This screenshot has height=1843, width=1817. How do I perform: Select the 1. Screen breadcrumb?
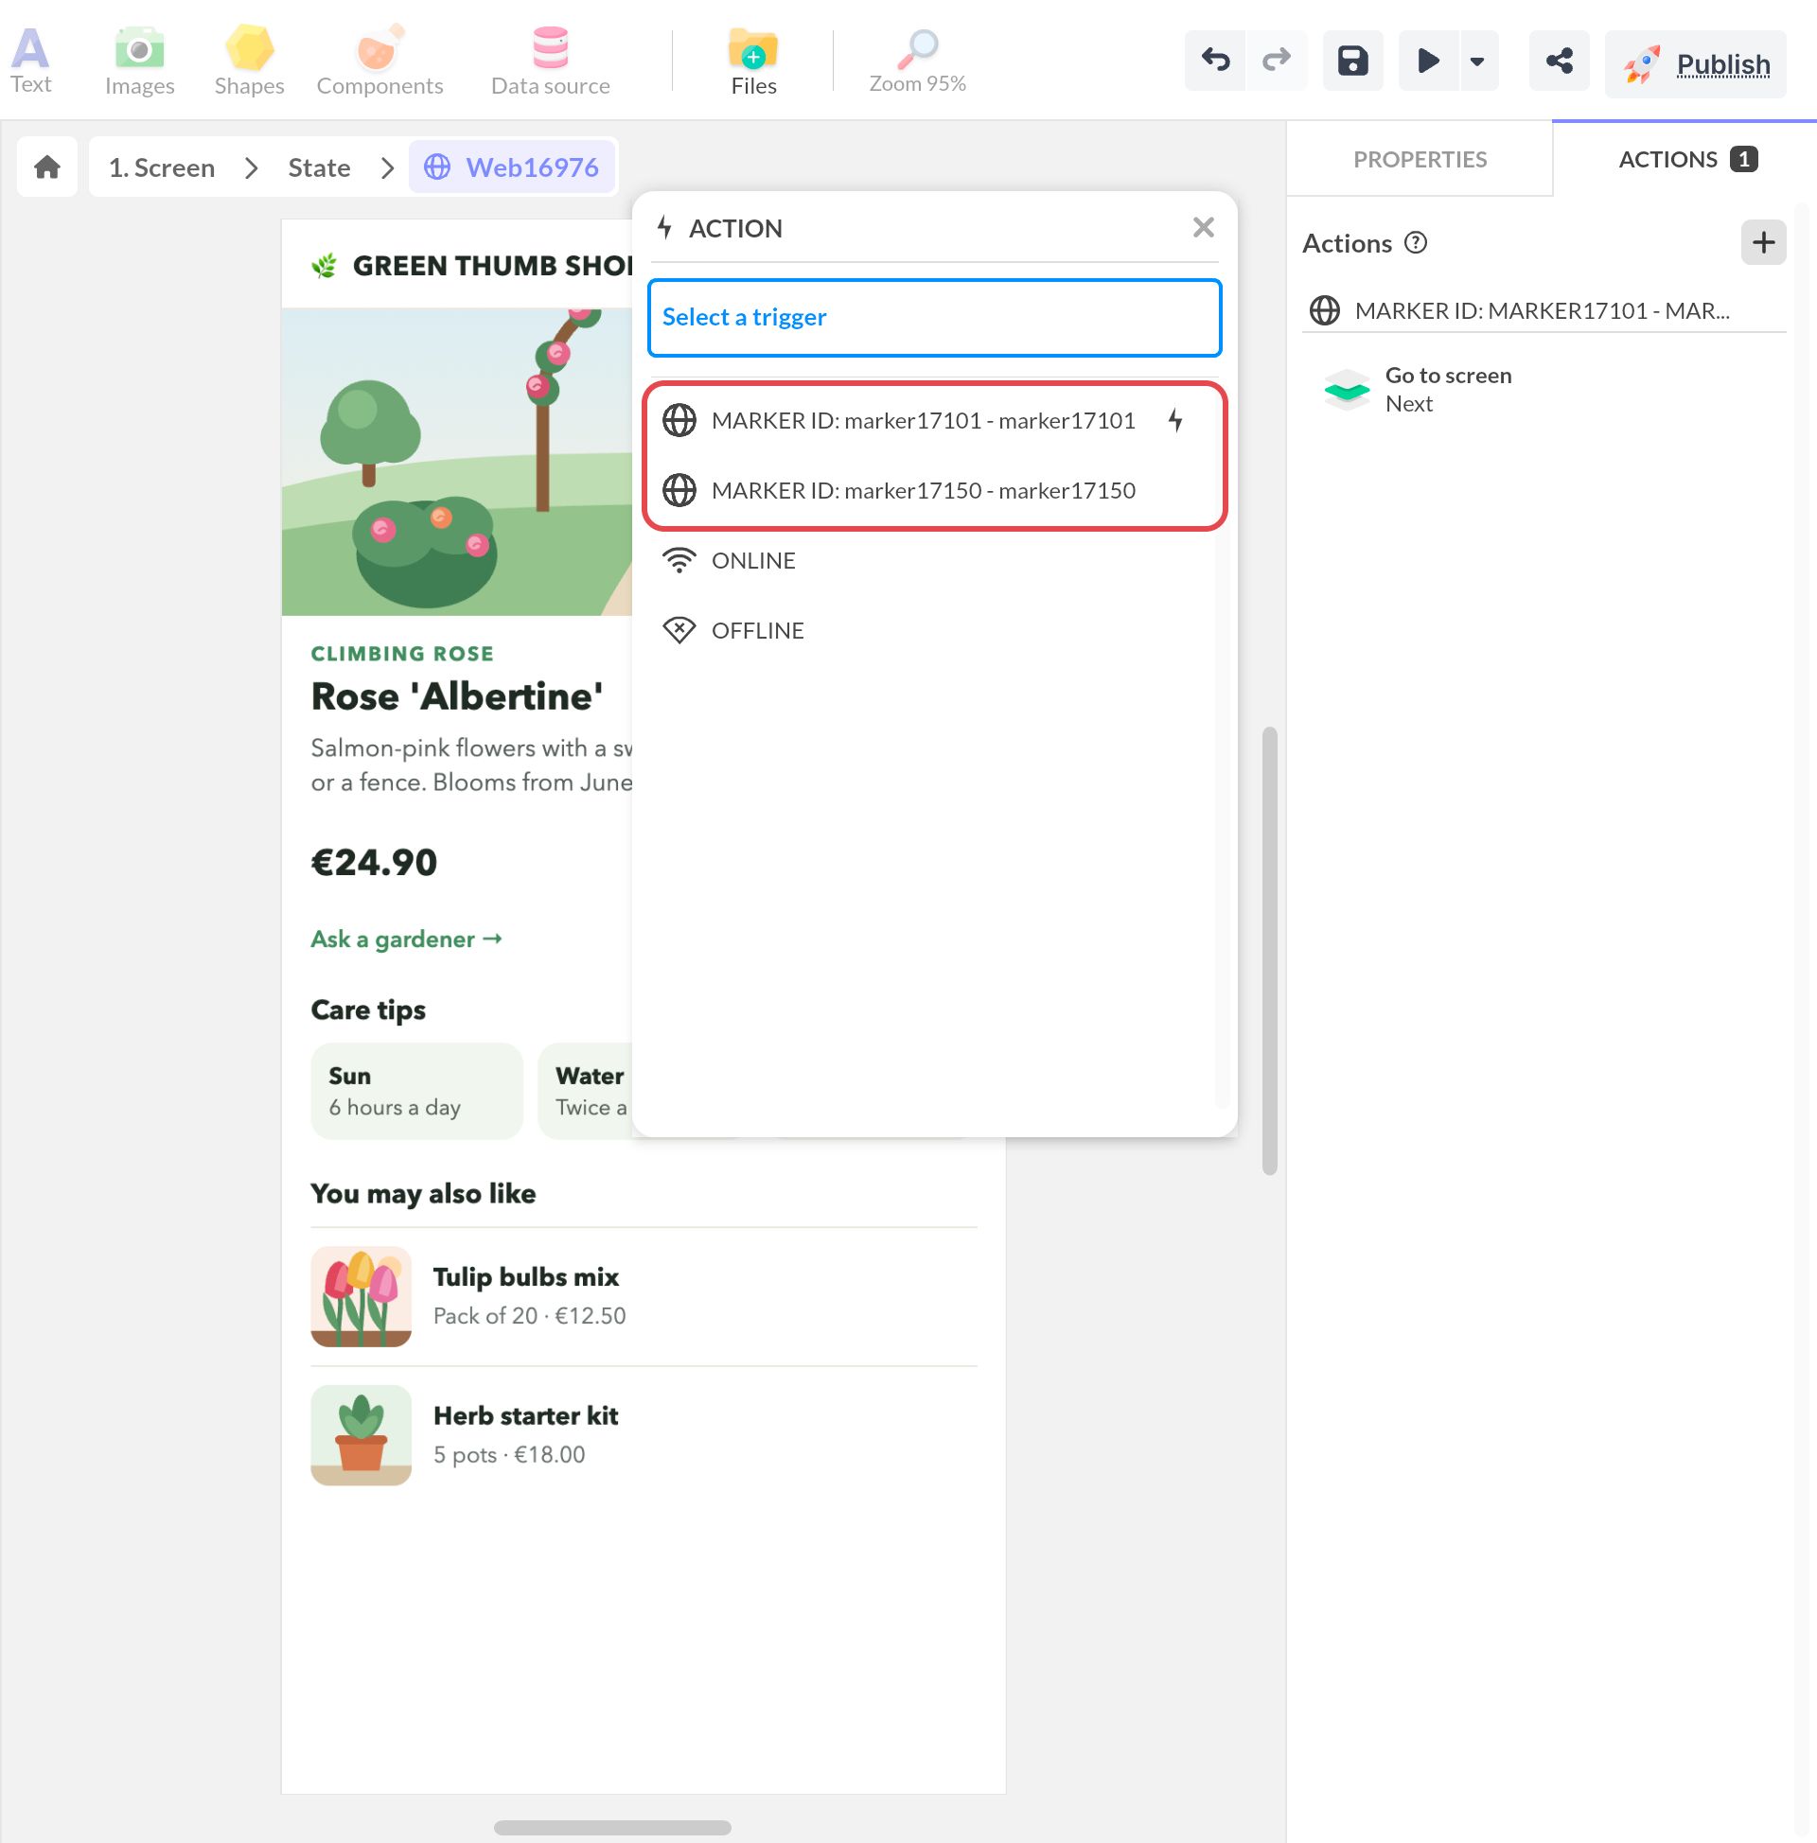[161, 167]
